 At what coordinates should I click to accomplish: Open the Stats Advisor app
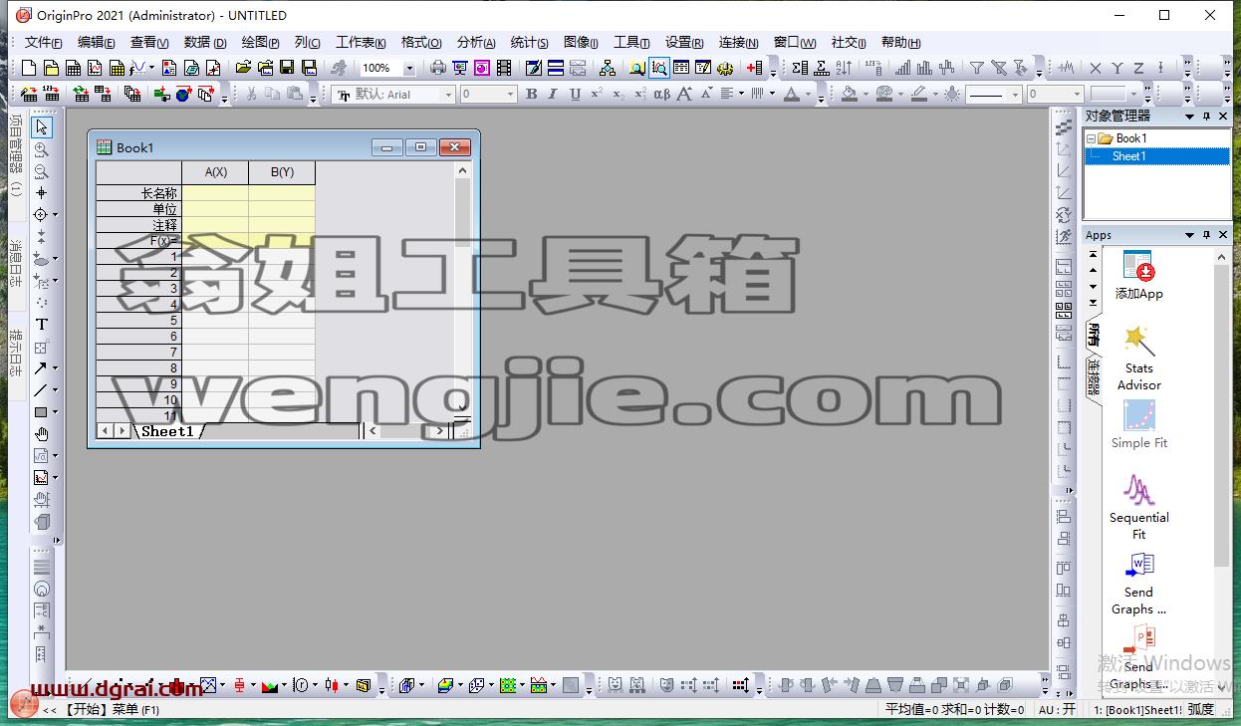coord(1139,357)
